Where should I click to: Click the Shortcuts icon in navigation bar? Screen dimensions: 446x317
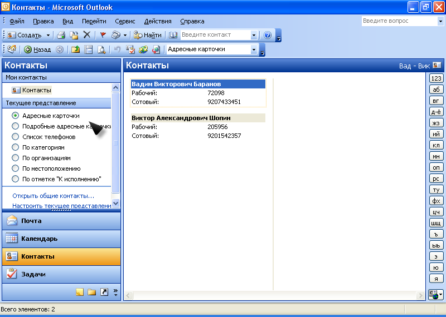[104, 292]
